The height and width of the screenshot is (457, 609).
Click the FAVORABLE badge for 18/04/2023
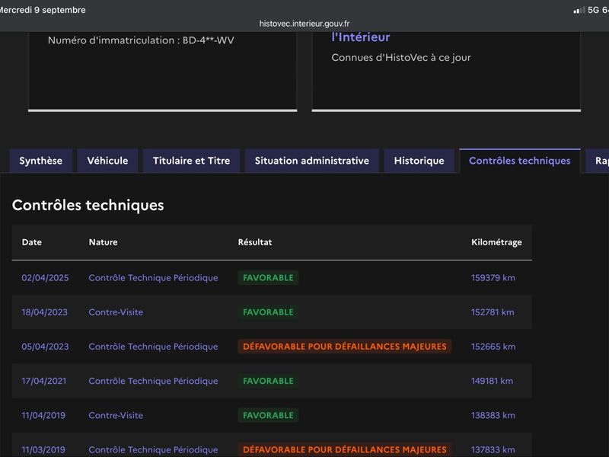pos(268,312)
